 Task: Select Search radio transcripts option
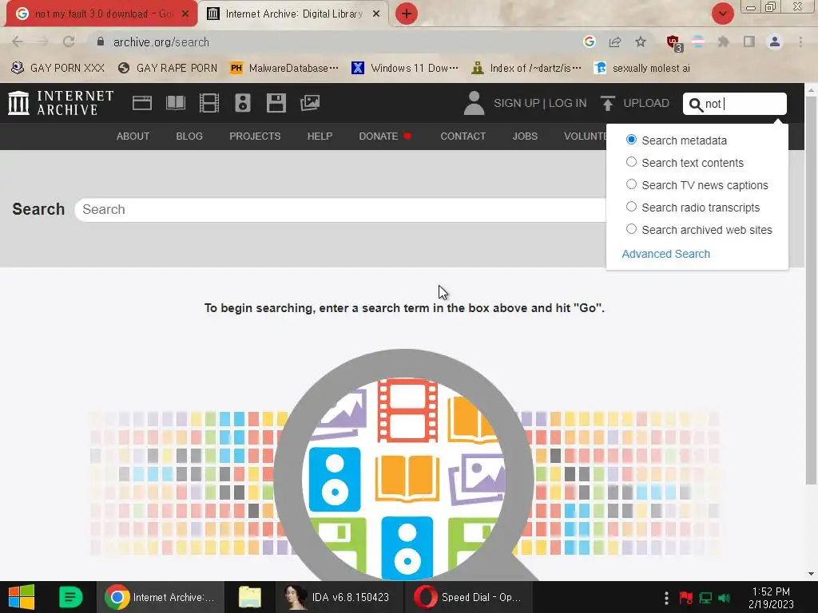click(631, 207)
